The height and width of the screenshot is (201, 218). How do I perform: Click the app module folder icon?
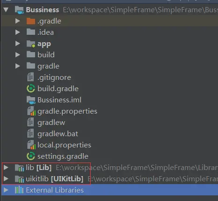point(31,44)
